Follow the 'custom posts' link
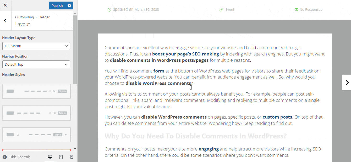 (x=277, y=117)
